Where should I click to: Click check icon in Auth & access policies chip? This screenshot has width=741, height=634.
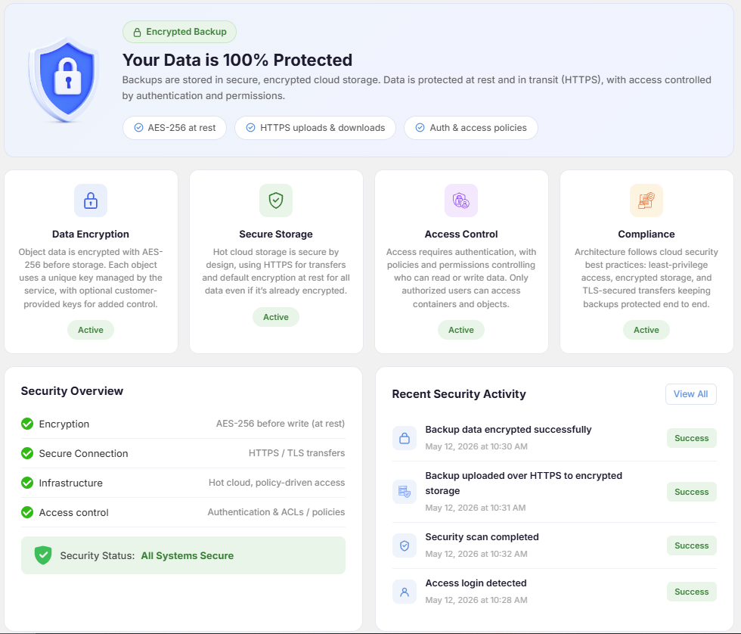pos(420,128)
